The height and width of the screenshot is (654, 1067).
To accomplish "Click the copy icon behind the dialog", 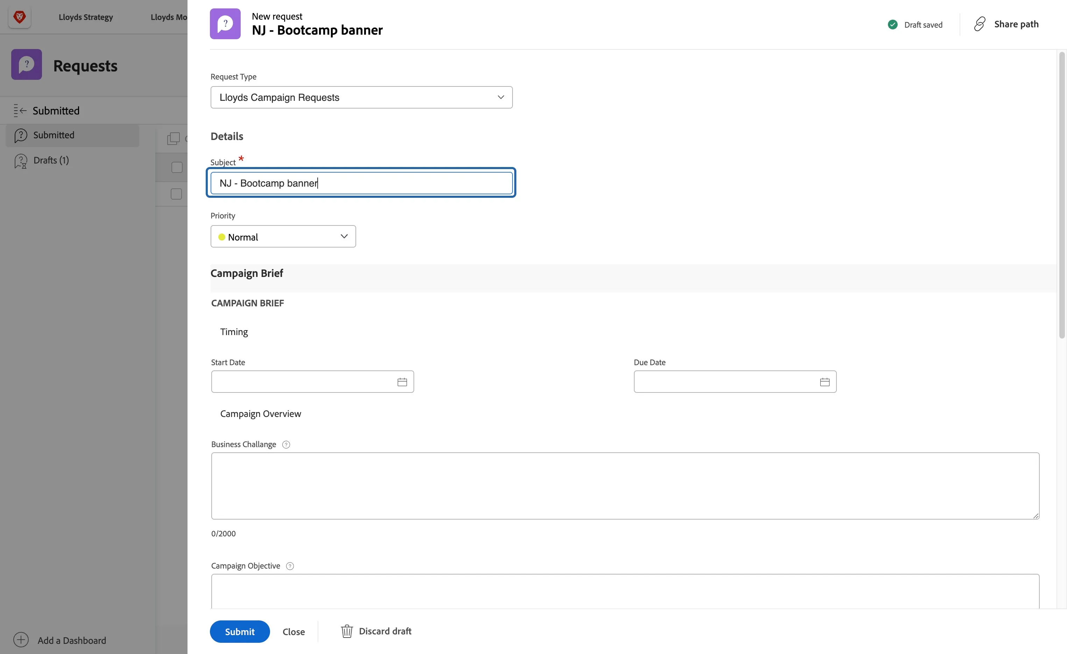I will [x=173, y=139].
